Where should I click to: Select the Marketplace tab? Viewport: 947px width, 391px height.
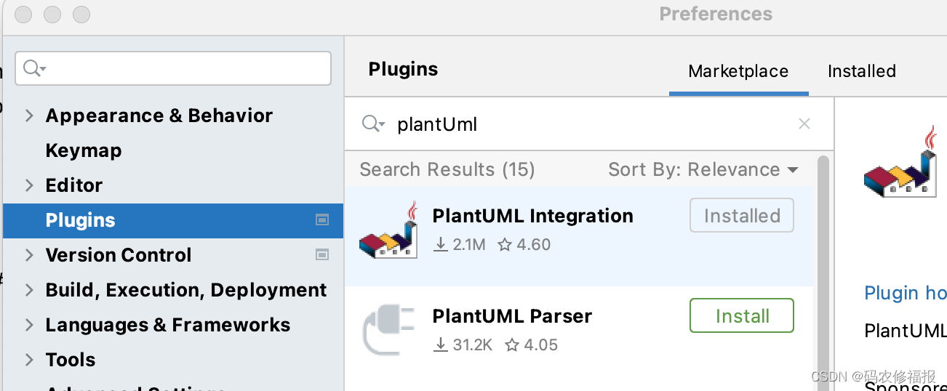pyautogui.click(x=738, y=71)
